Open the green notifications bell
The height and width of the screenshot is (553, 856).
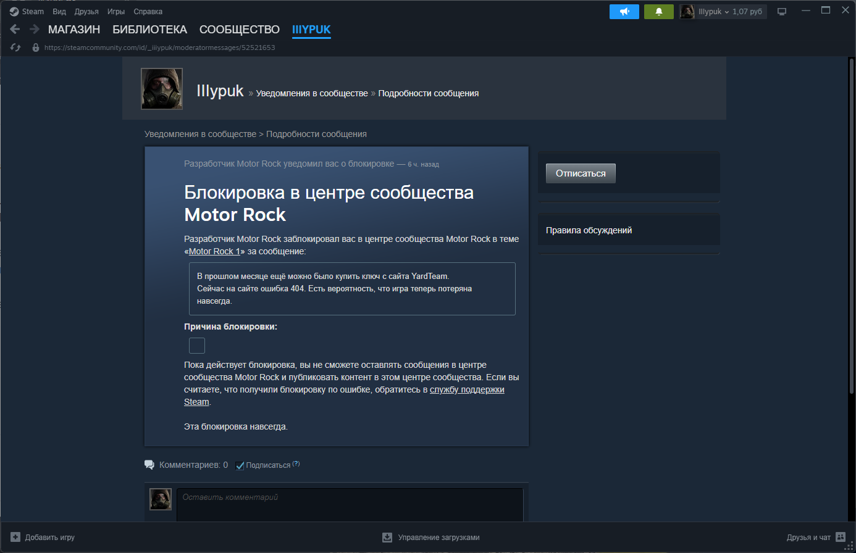click(658, 12)
